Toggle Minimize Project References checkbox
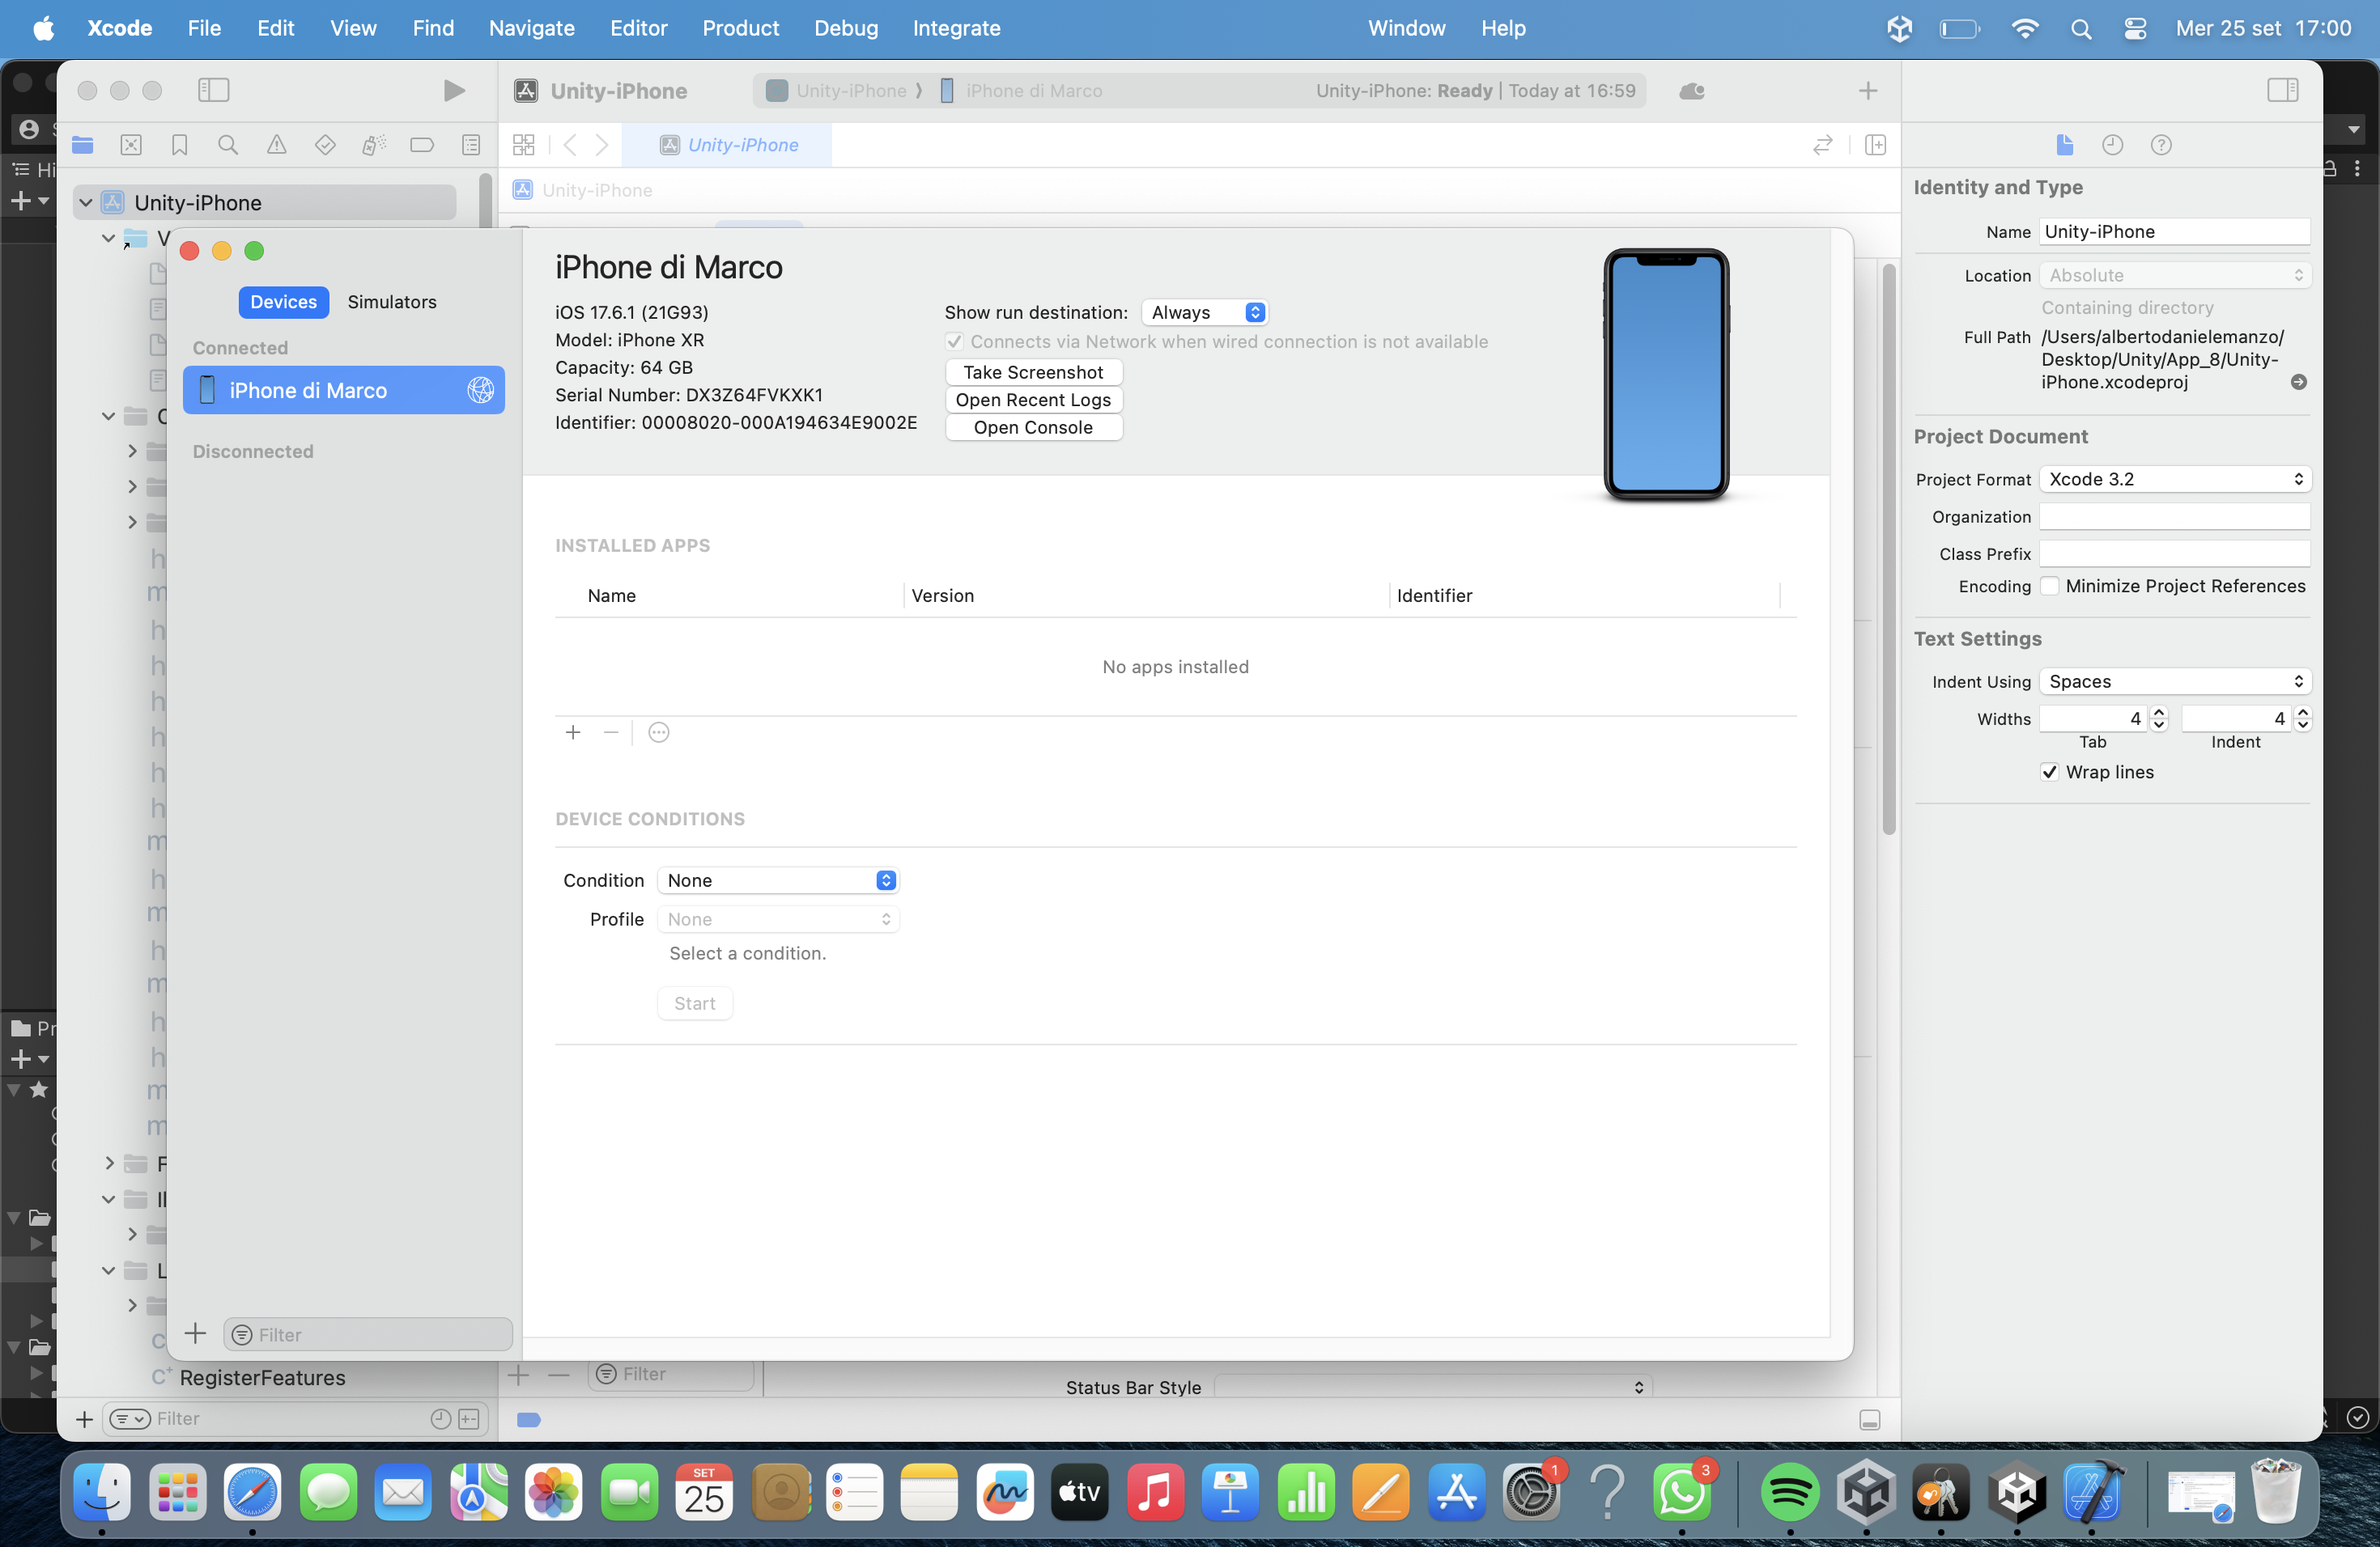The image size is (2380, 1547). [x=2049, y=587]
